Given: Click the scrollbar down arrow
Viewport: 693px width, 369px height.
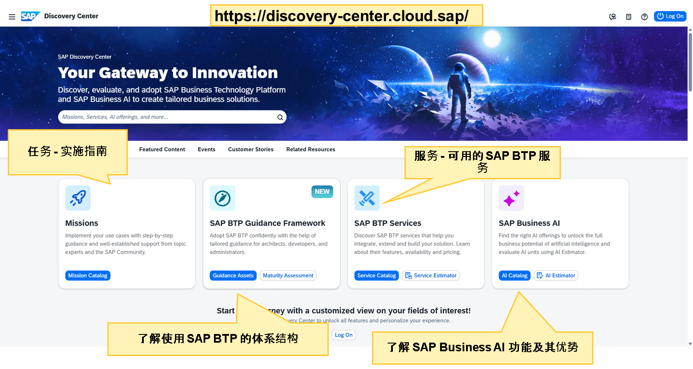Looking at the screenshot, I should [690, 344].
